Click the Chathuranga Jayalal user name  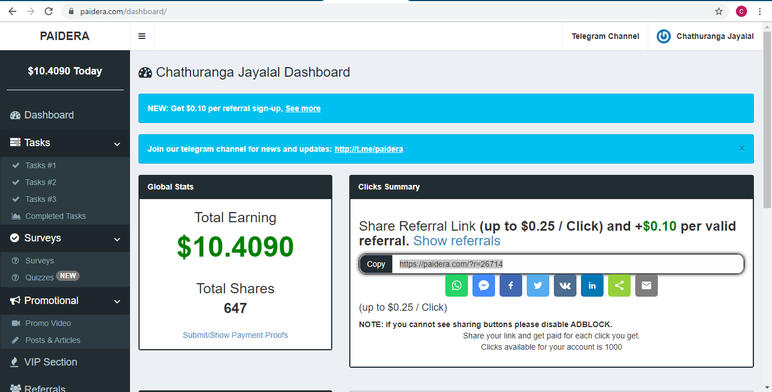(715, 36)
